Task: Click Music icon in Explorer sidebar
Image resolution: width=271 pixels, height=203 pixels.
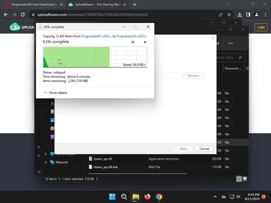Action: (x=52, y=128)
